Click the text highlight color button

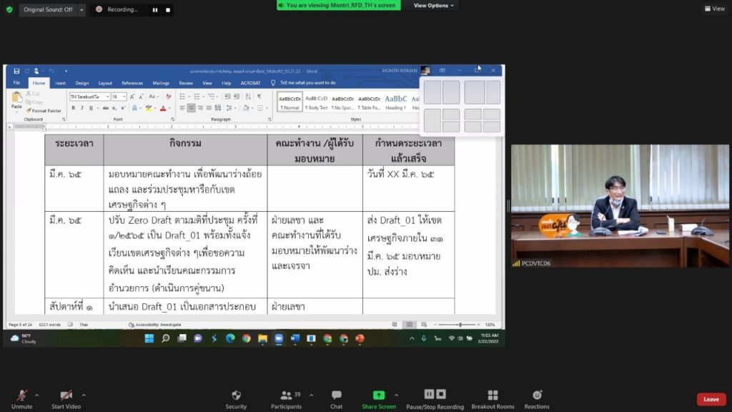[149, 109]
